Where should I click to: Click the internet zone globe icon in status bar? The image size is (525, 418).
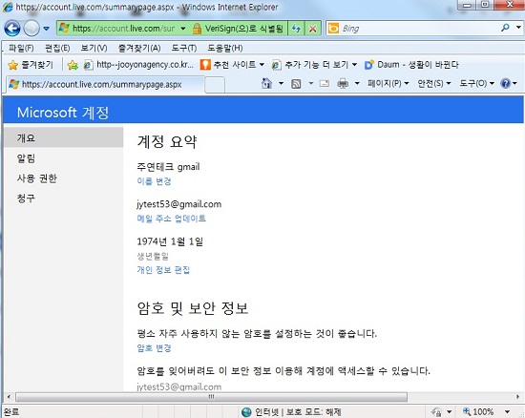tap(246, 412)
